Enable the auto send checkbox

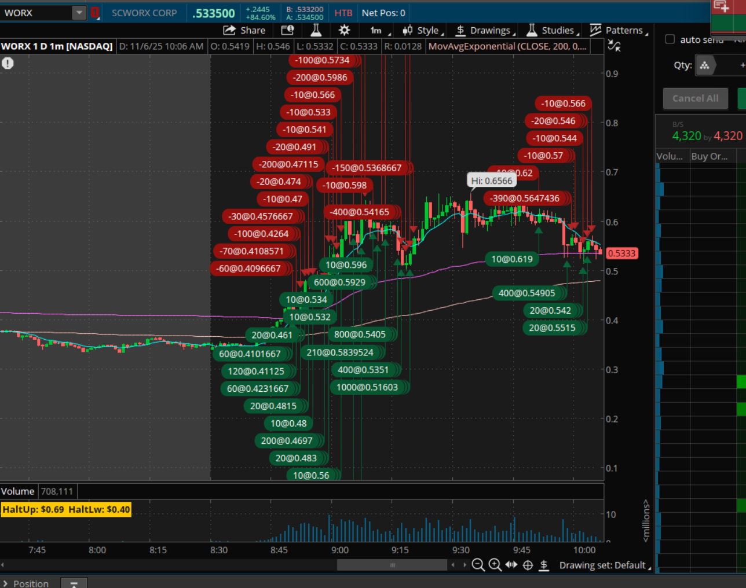670,39
